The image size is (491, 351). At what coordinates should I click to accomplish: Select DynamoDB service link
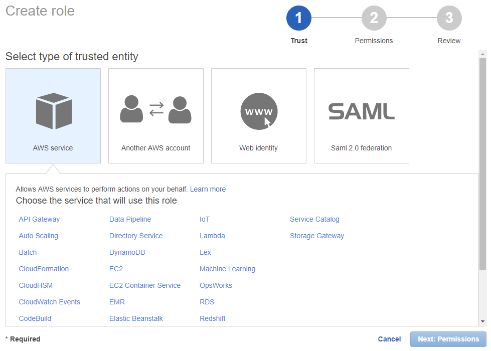127,252
